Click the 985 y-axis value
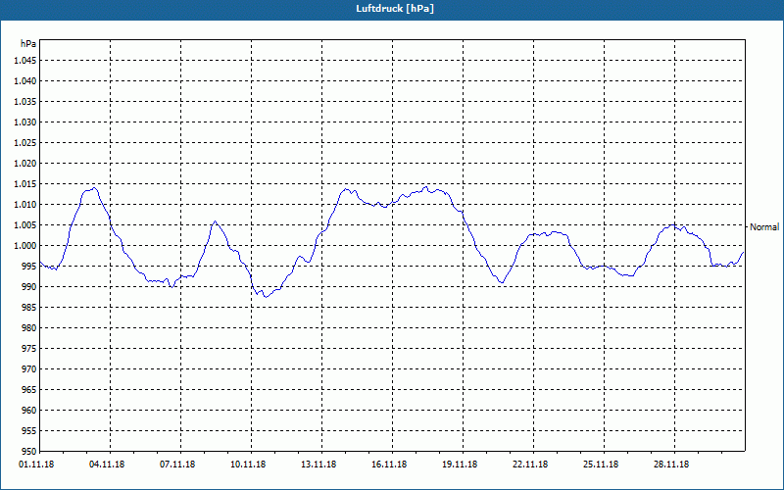 29,308
